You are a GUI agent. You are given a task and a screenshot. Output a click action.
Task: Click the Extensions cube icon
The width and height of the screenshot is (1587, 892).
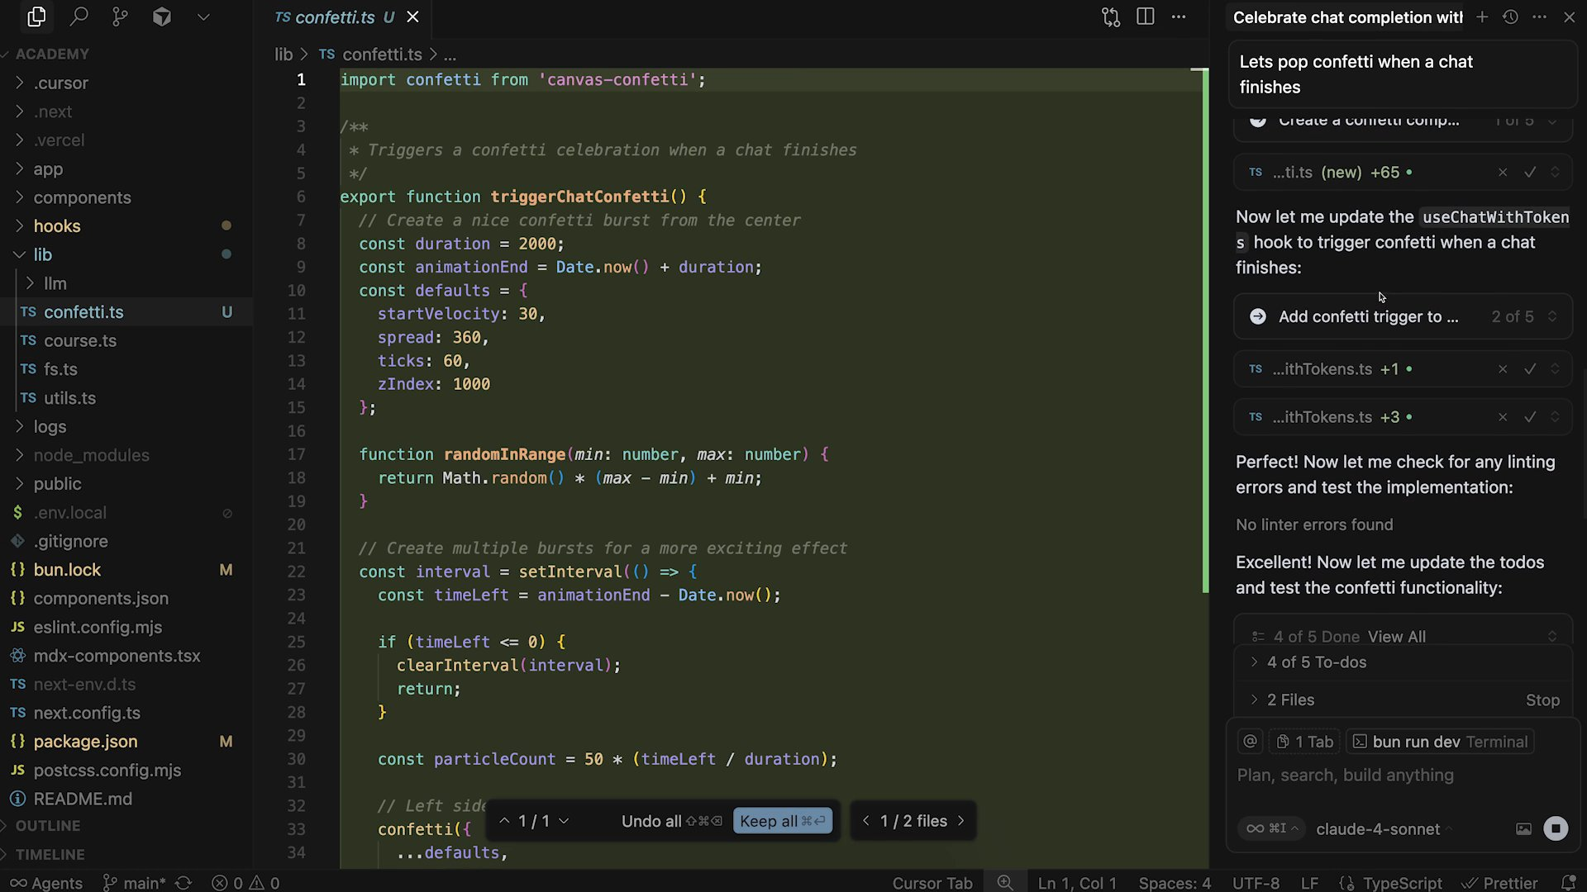[162, 17]
